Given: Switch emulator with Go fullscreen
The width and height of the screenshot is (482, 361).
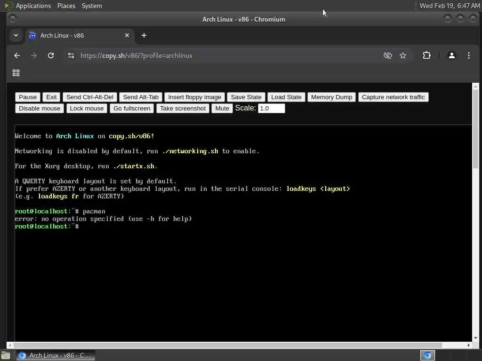Looking at the screenshot, I should coord(132,109).
